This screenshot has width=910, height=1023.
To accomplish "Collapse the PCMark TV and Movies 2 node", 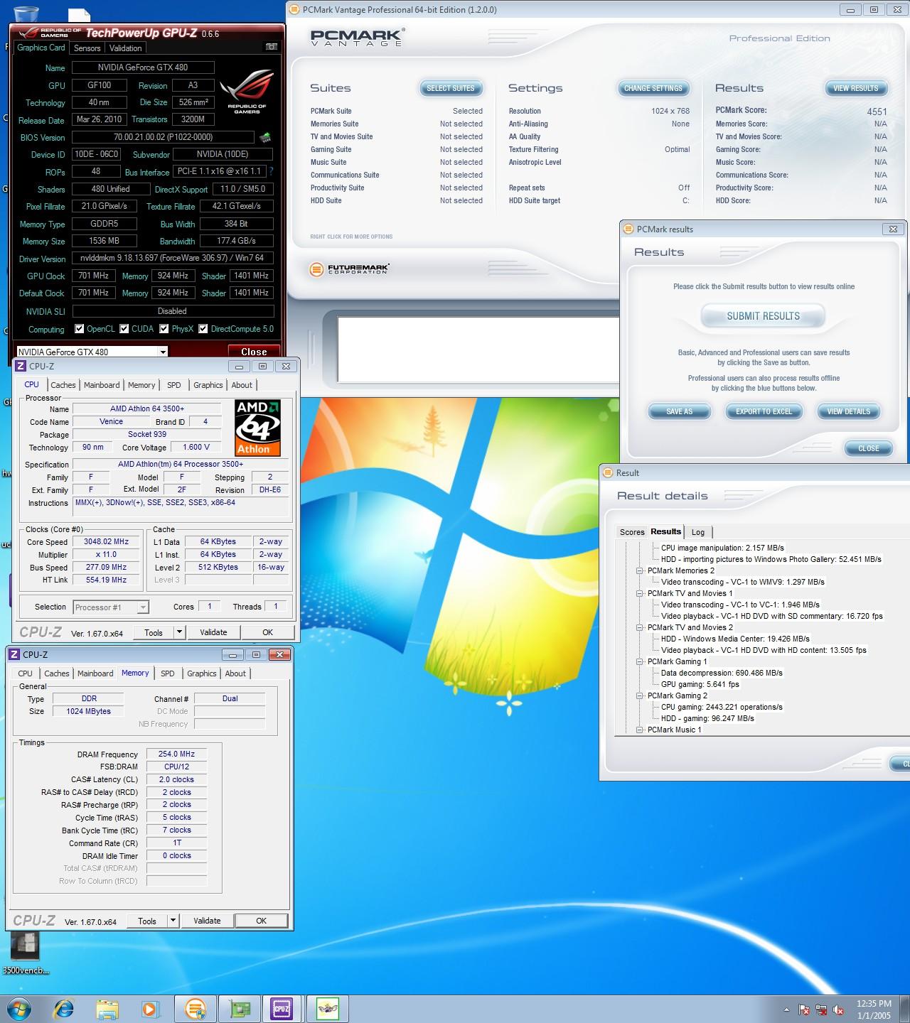I will (x=640, y=627).
